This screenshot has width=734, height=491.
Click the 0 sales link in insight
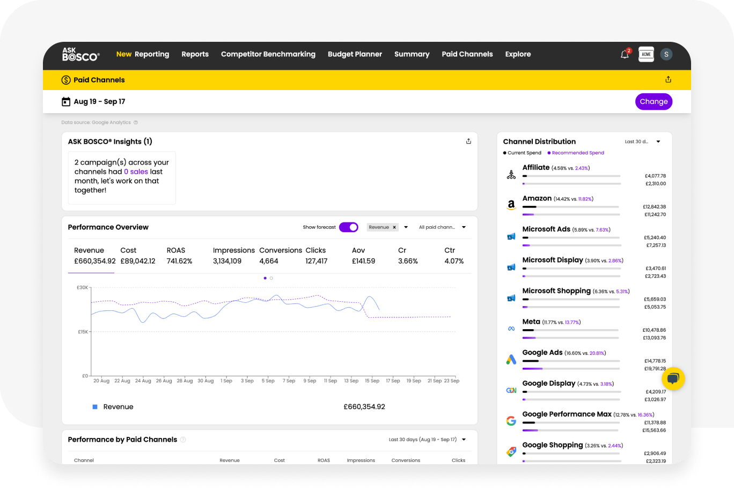pyautogui.click(x=136, y=172)
